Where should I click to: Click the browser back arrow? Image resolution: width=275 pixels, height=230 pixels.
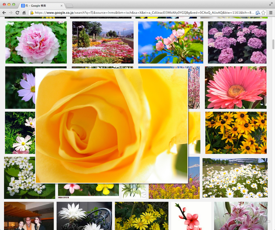coord(4,13)
